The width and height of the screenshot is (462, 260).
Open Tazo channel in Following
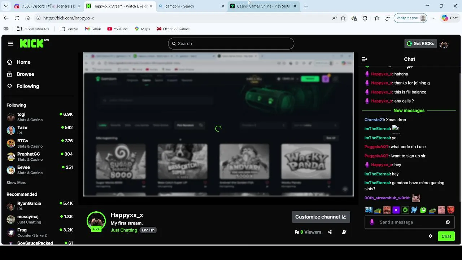click(x=40, y=130)
